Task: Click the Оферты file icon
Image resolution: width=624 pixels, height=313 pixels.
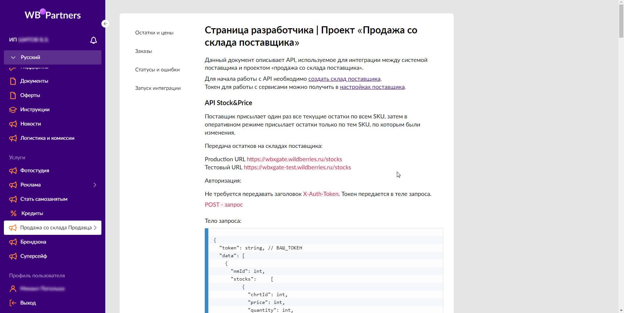Action: 13,95
